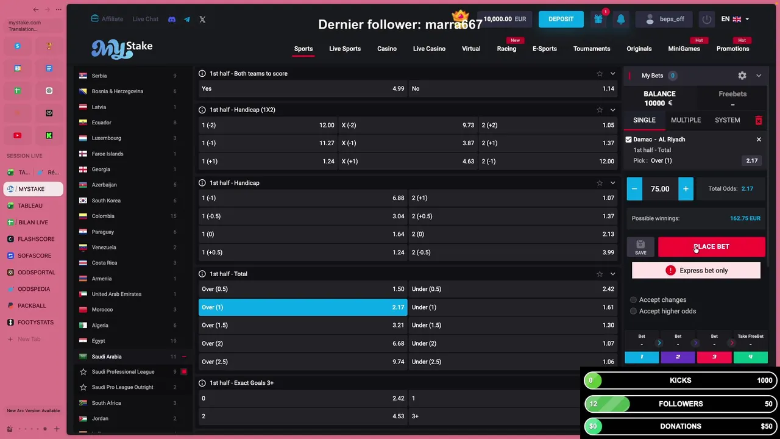Save the bet slip

pyautogui.click(x=640, y=247)
